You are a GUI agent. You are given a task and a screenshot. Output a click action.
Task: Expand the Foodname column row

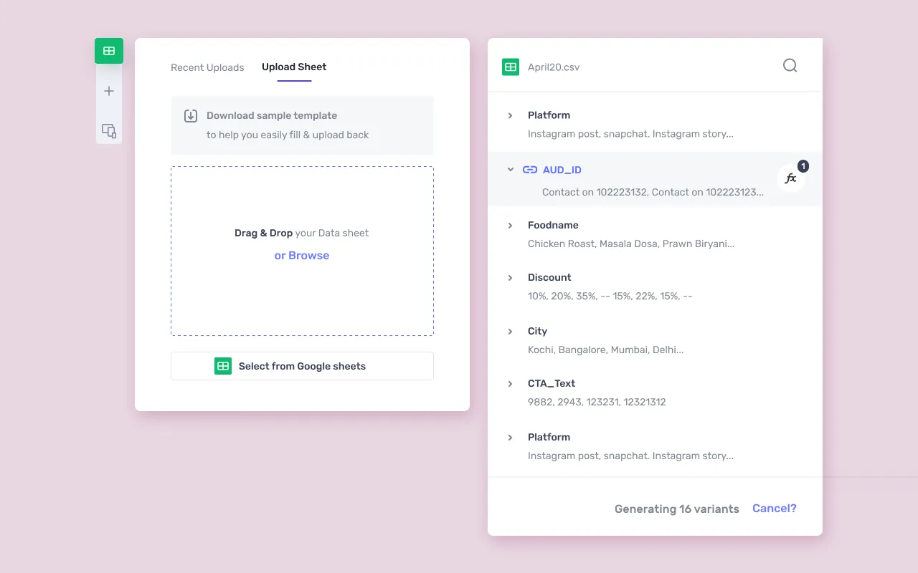coord(510,225)
